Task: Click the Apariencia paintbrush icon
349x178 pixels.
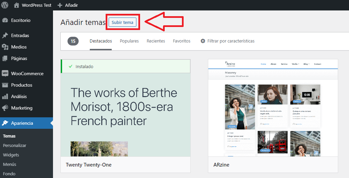Action: (5, 123)
